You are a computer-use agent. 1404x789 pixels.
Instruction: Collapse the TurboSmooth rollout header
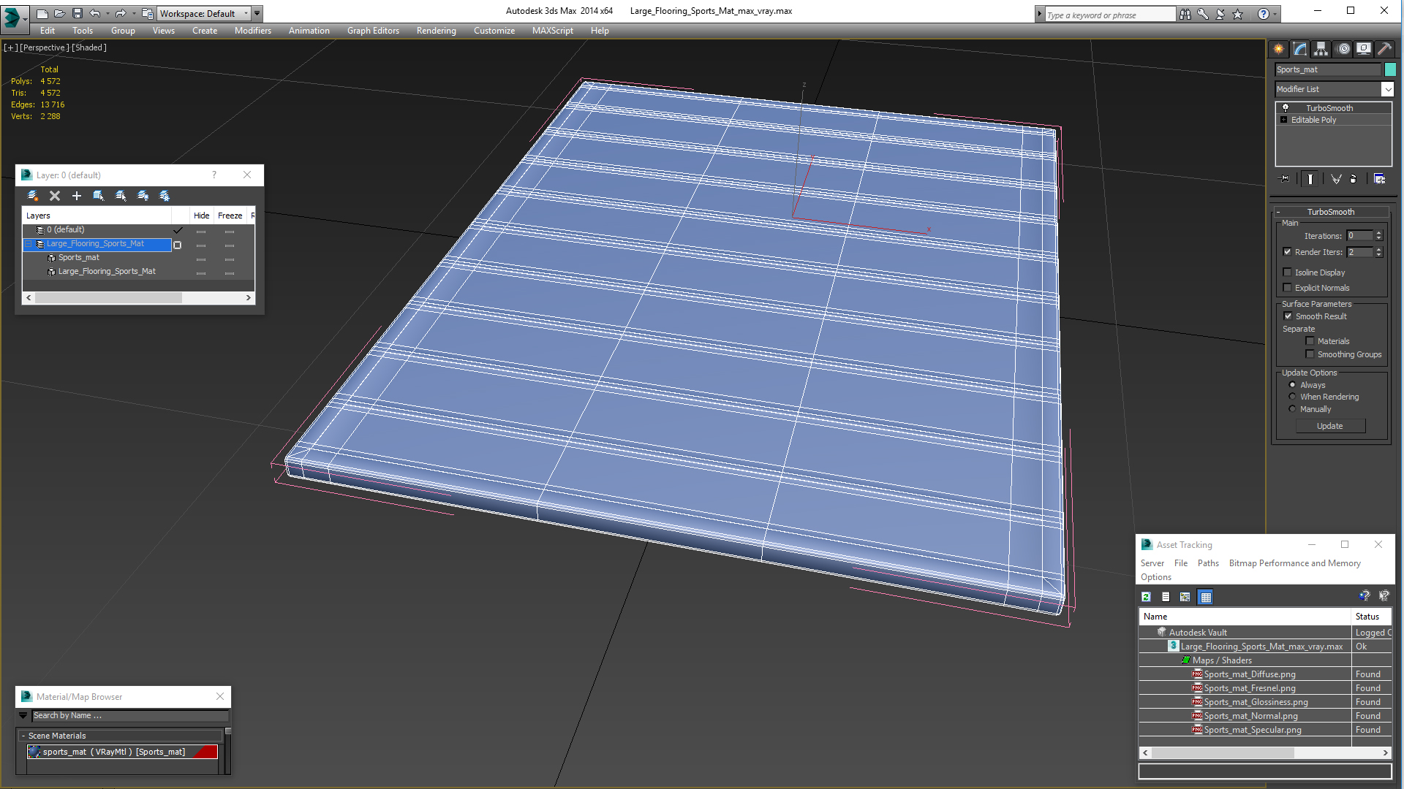1331,211
